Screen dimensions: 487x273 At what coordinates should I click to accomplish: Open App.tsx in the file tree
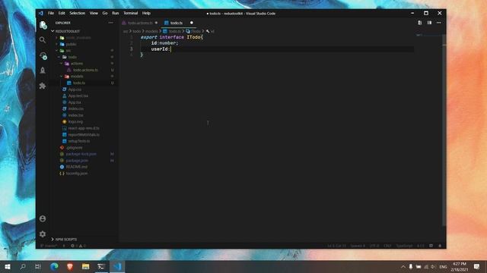point(75,102)
